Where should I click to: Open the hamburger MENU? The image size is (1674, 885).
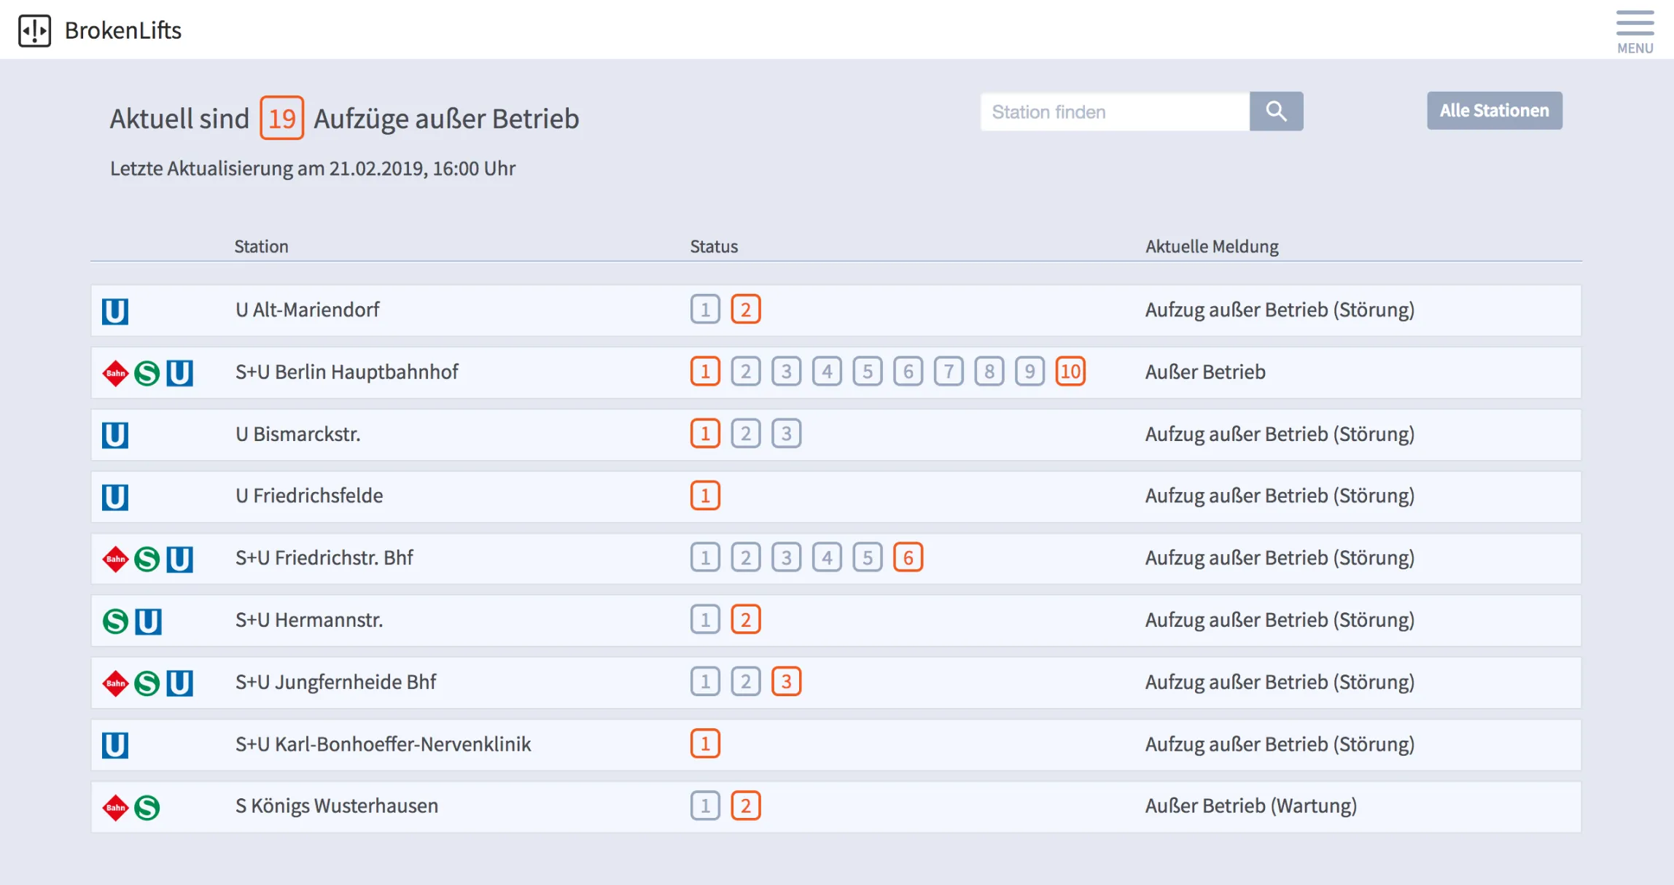pyautogui.click(x=1634, y=28)
